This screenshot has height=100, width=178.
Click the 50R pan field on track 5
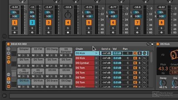[x=89, y=16]
